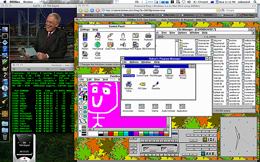Open the Tree menu in File Manager
260x162 pixels.
[x=164, y=33]
